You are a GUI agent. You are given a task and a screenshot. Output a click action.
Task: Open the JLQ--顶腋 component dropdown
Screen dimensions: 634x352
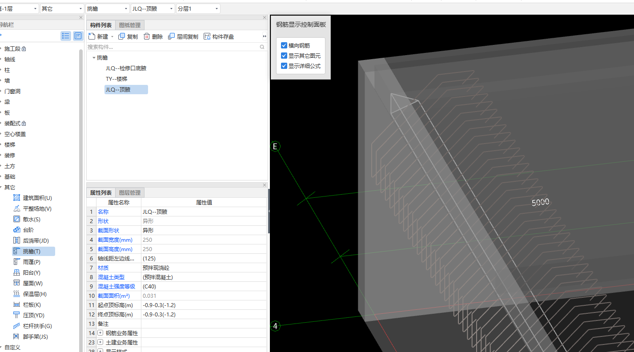(x=152, y=8)
